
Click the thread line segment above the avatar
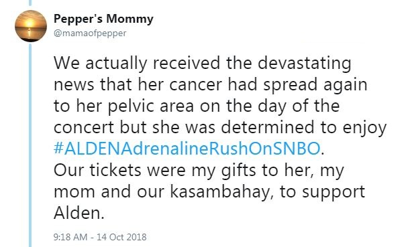30,3
